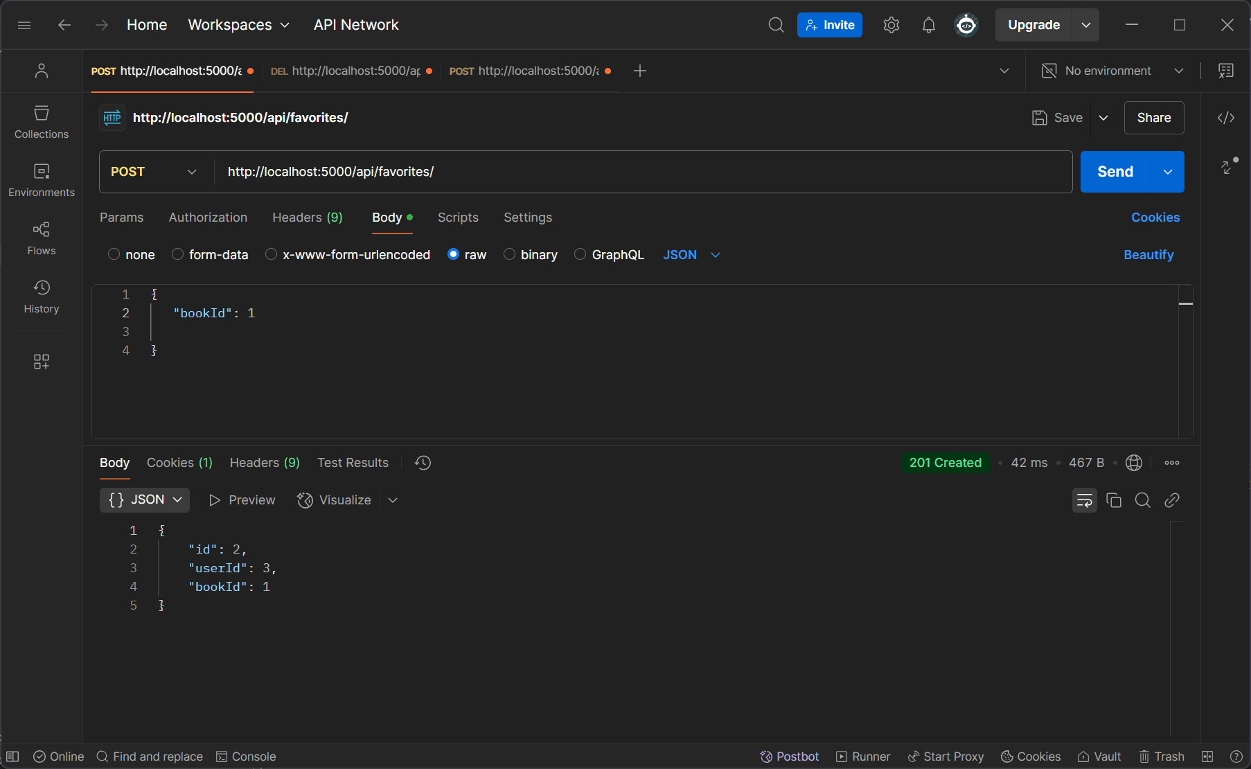Open notifications bell icon
1251x769 pixels.
tap(929, 25)
